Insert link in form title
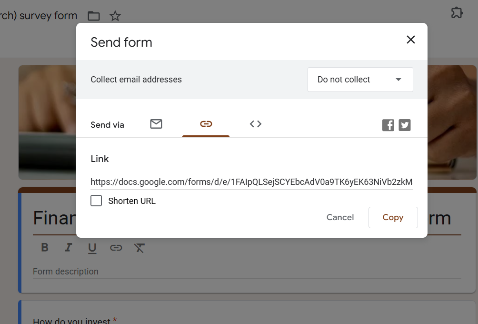 pos(116,247)
